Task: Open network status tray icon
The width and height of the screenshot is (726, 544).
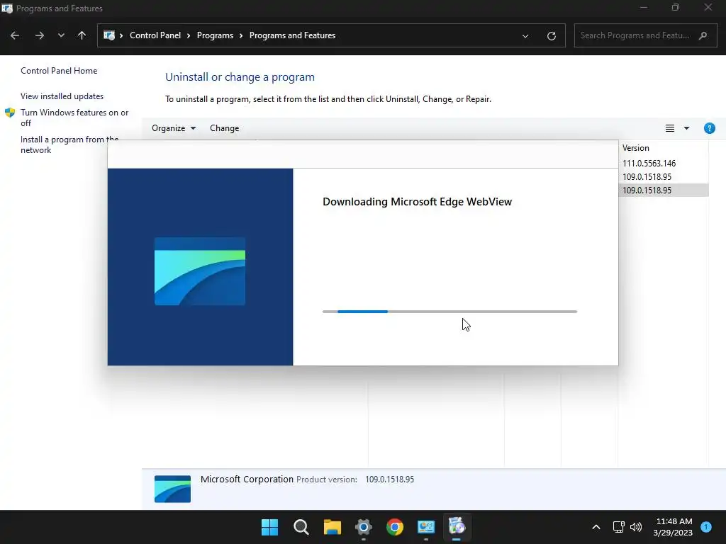Action: point(618,527)
